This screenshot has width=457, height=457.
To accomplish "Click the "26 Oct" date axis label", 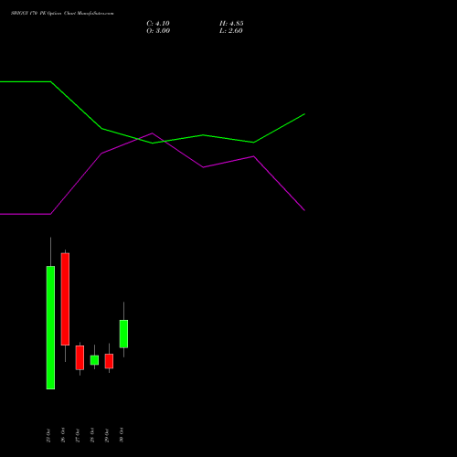I will pyautogui.click(x=63, y=435).
